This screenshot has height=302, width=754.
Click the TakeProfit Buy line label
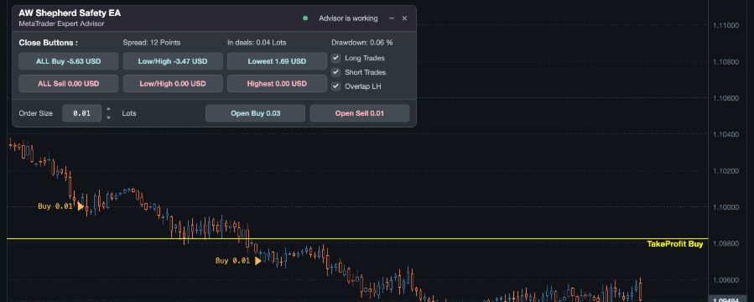(x=675, y=244)
